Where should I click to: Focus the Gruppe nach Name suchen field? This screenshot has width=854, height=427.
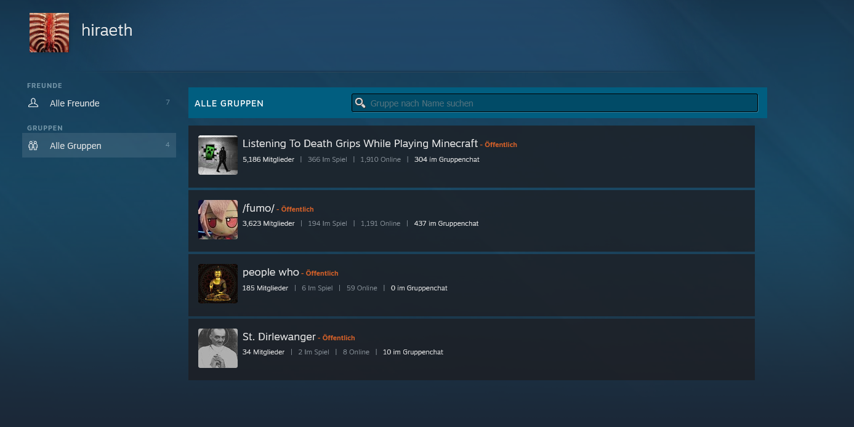(x=560, y=103)
